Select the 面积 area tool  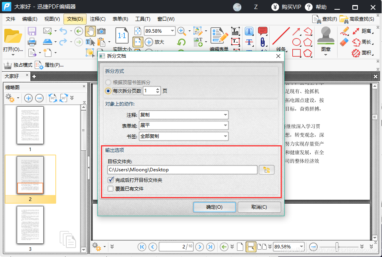(x=362, y=53)
